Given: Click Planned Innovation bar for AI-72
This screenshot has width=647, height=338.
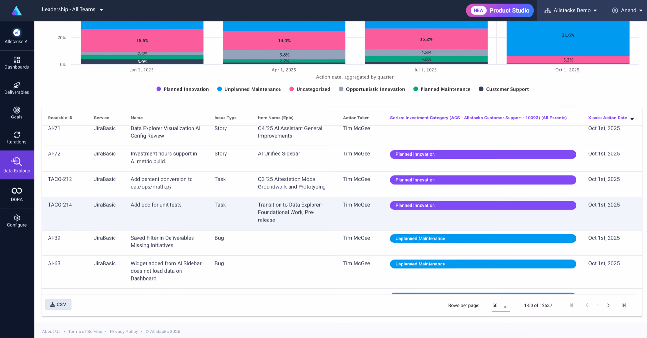Looking at the screenshot, I should coord(483,154).
